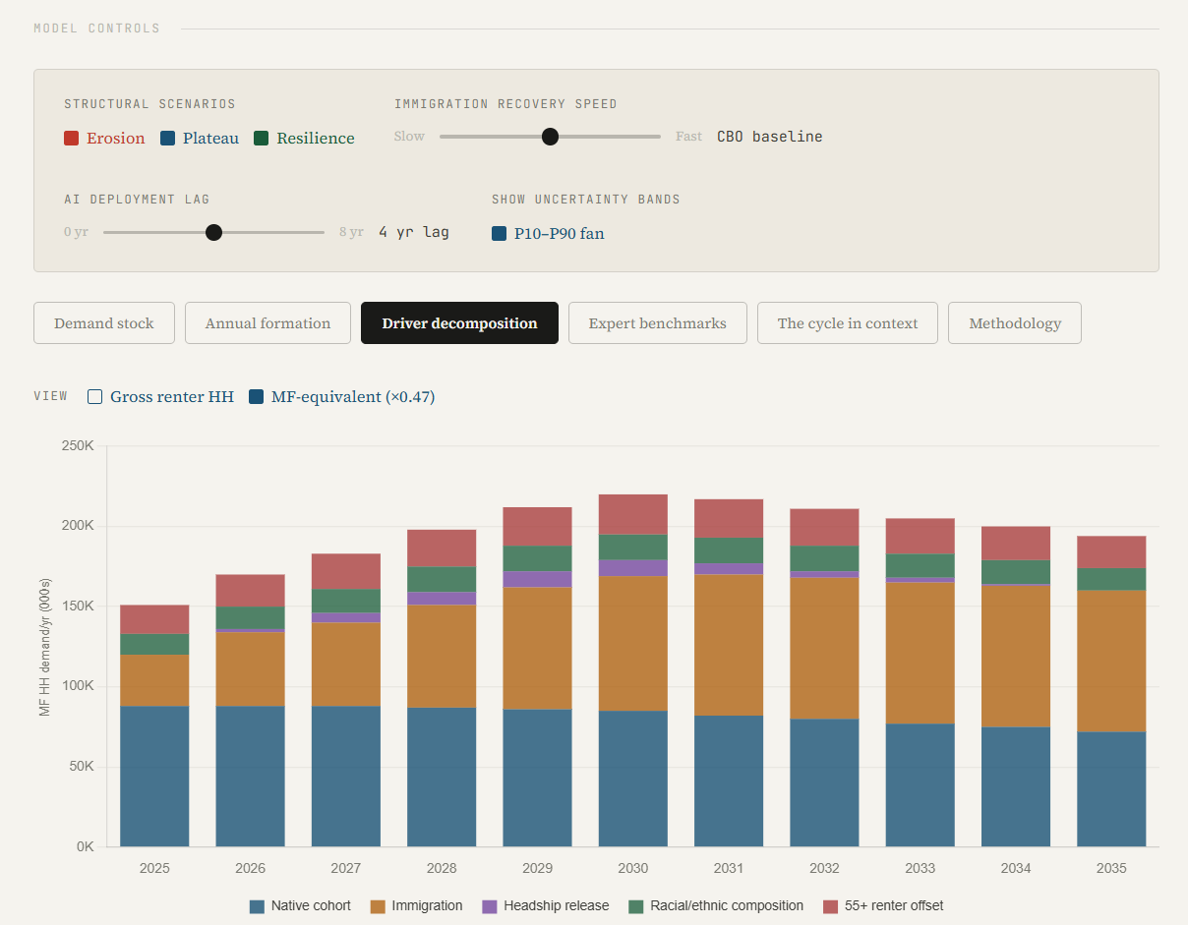Toggle Headship release series in chart legend
This screenshot has height=925, width=1188.
(546, 906)
